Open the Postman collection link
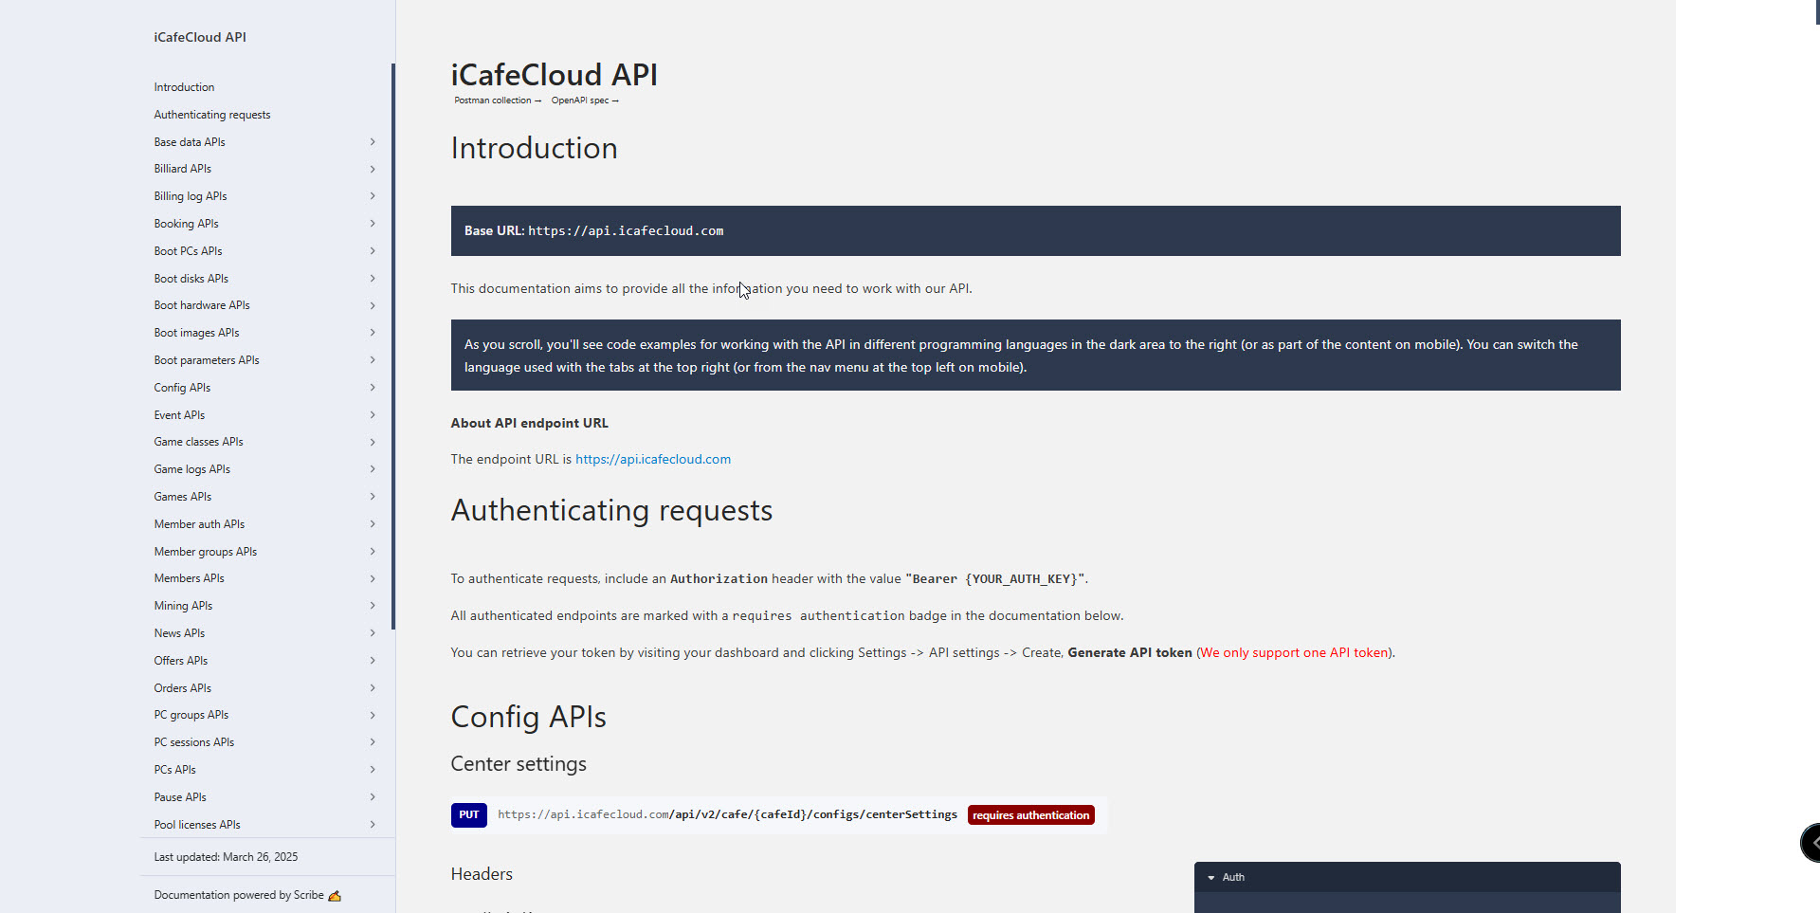The width and height of the screenshot is (1820, 913). point(498,100)
